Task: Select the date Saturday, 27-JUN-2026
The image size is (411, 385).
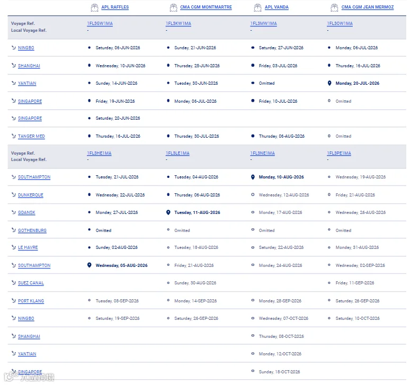Action: pos(281,48)
